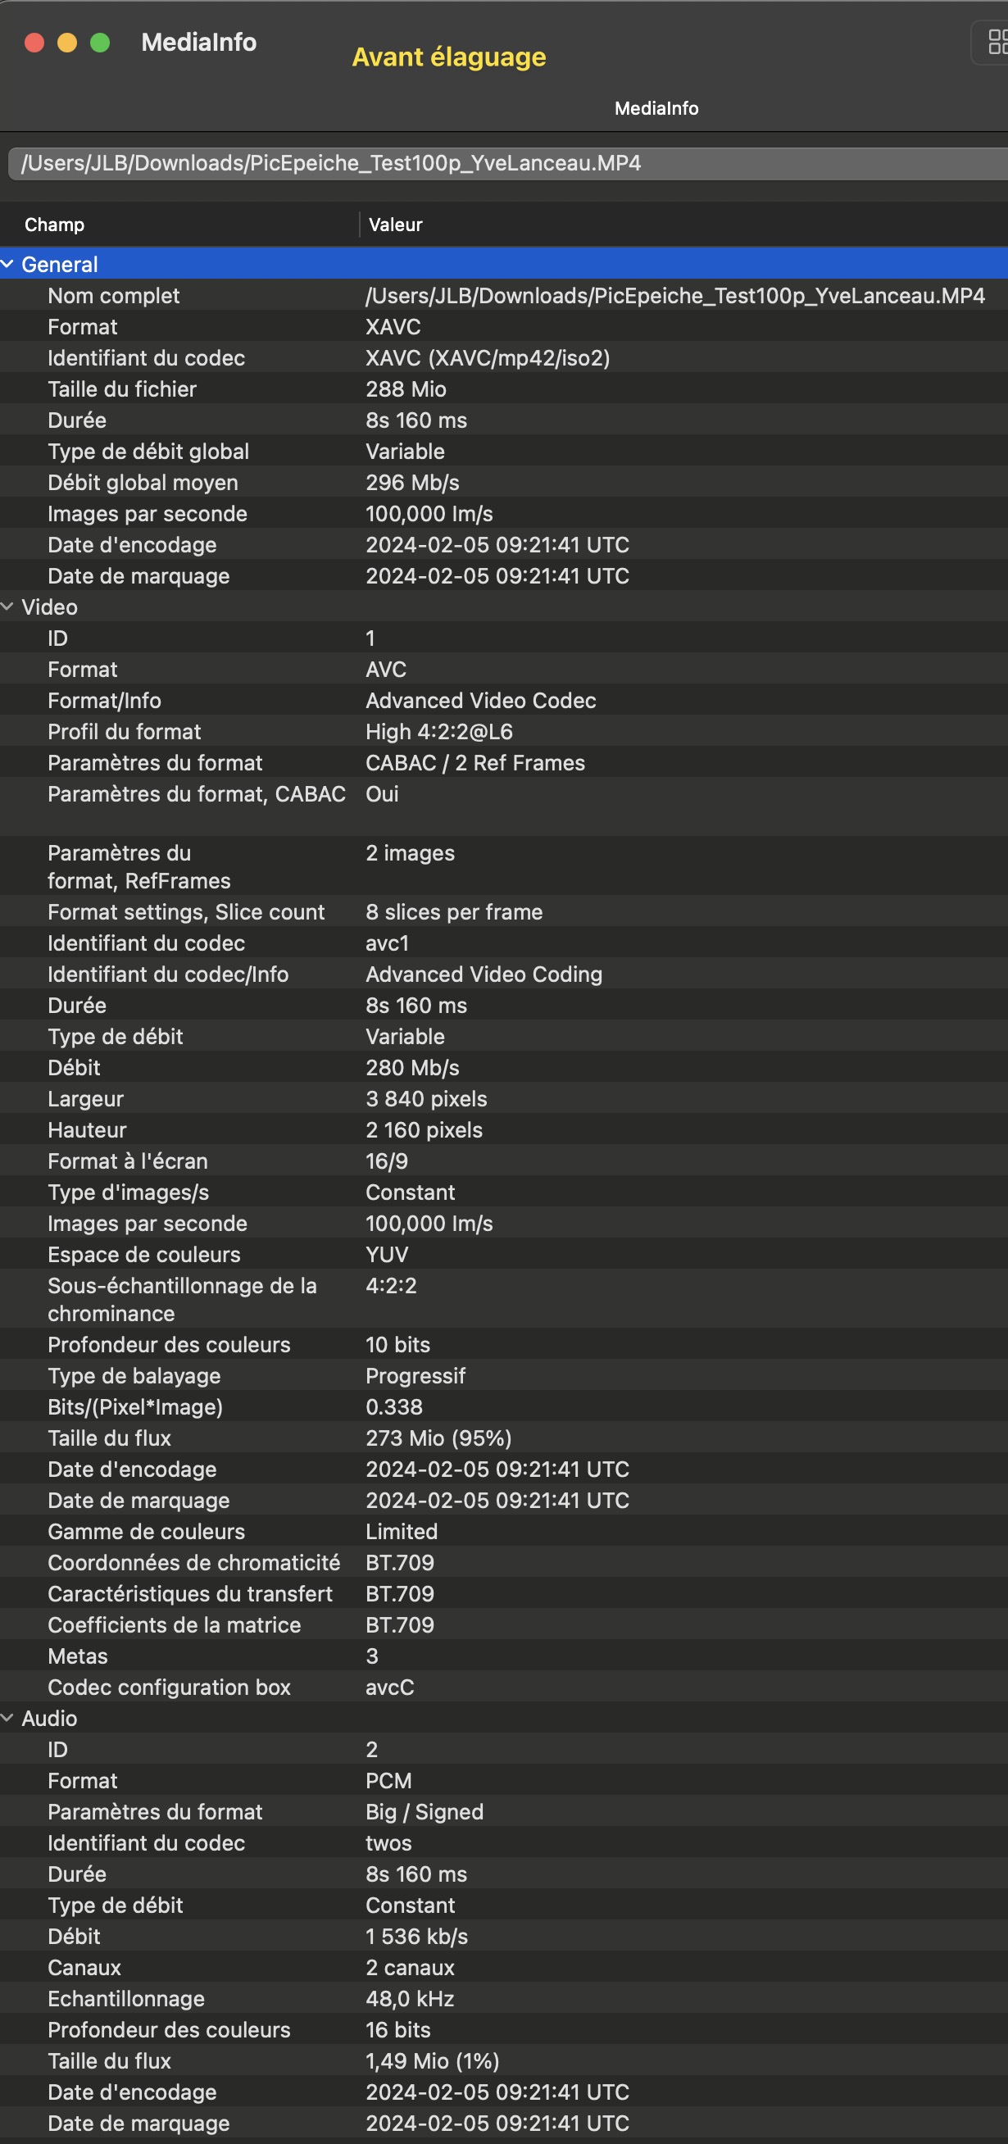The width and height of the screenshot is (1008, 2144).
Task: Close the MediaInfo window
Action: pyautogui.click(x=34, y=43)
